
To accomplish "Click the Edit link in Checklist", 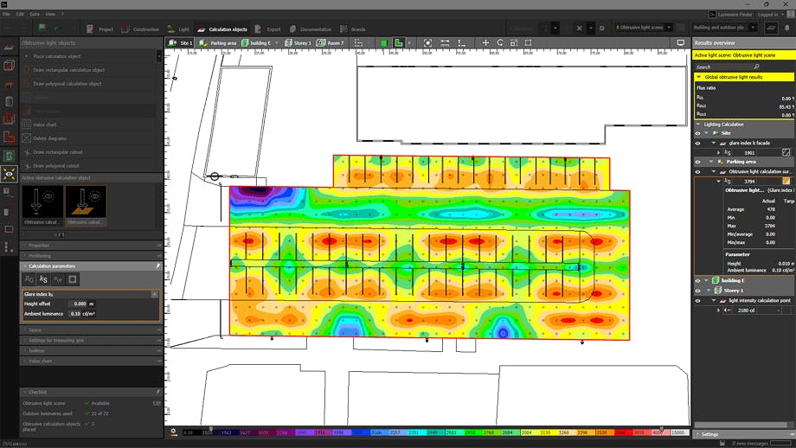I will click(x=157, y=403).
